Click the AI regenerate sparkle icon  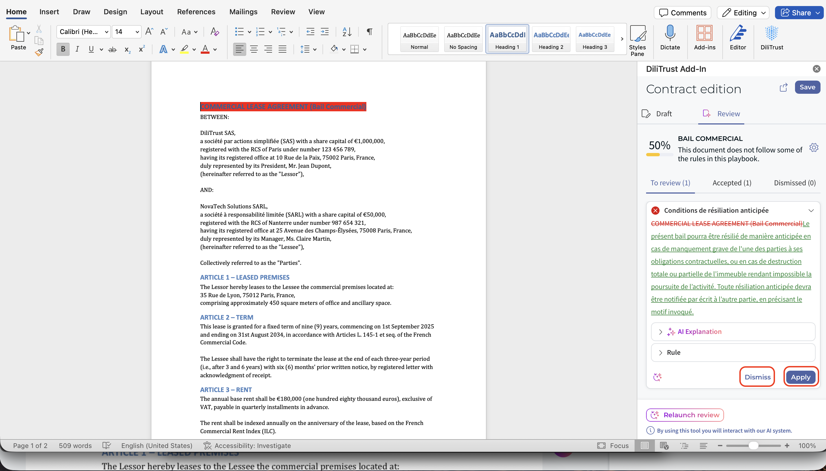(657, 377)
